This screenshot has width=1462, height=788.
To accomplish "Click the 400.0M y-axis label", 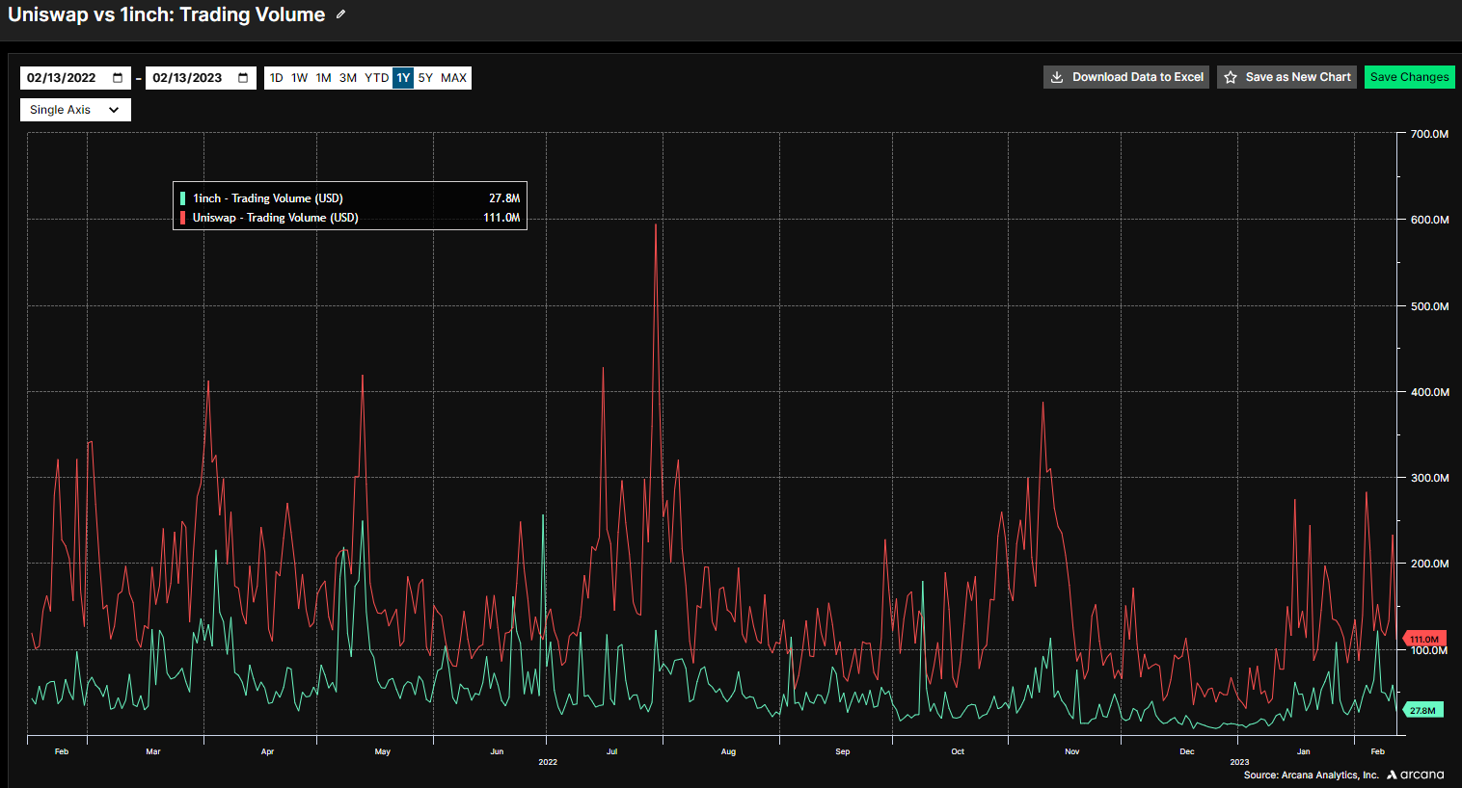I will point(1429,392).
